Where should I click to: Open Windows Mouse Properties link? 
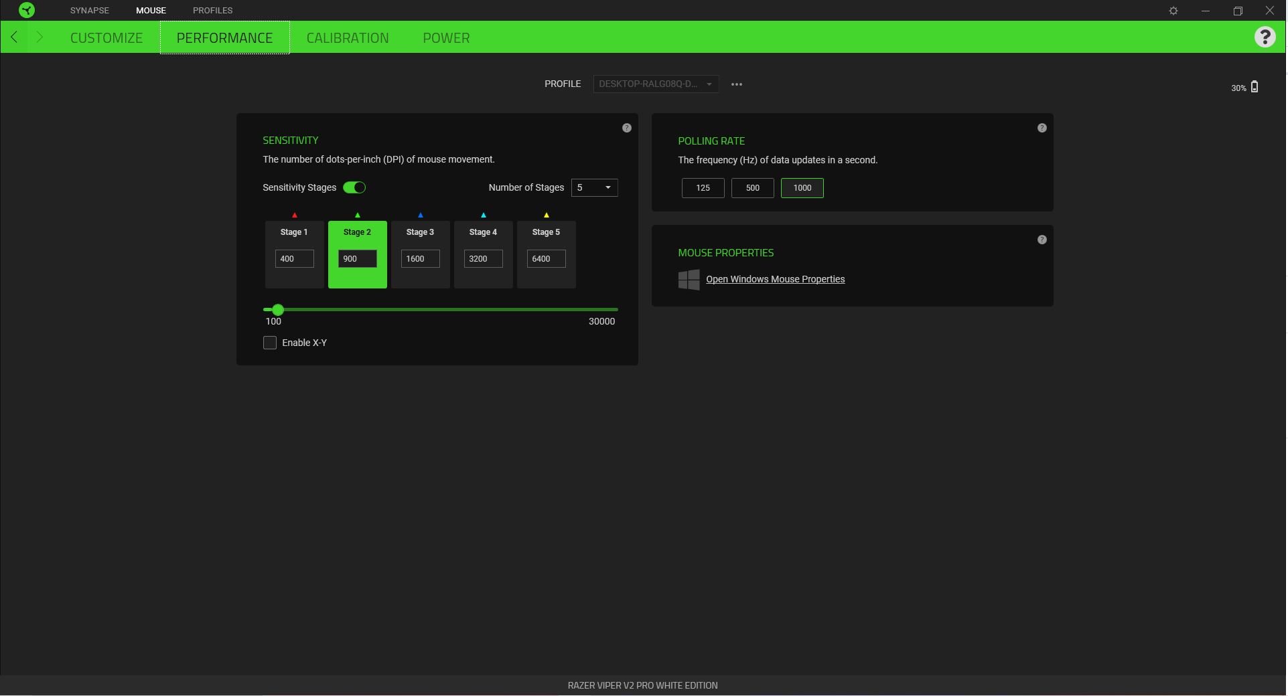click(776, 279)
